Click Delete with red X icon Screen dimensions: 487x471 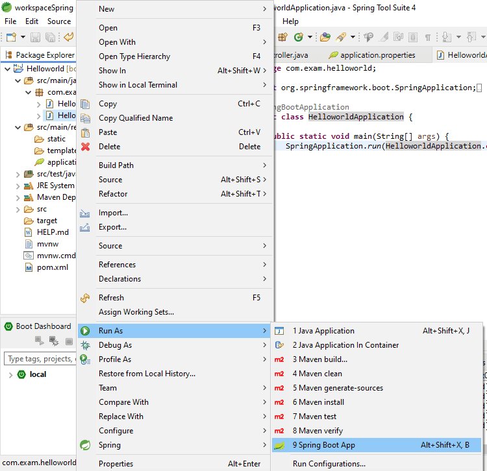[x=175, y=147]
